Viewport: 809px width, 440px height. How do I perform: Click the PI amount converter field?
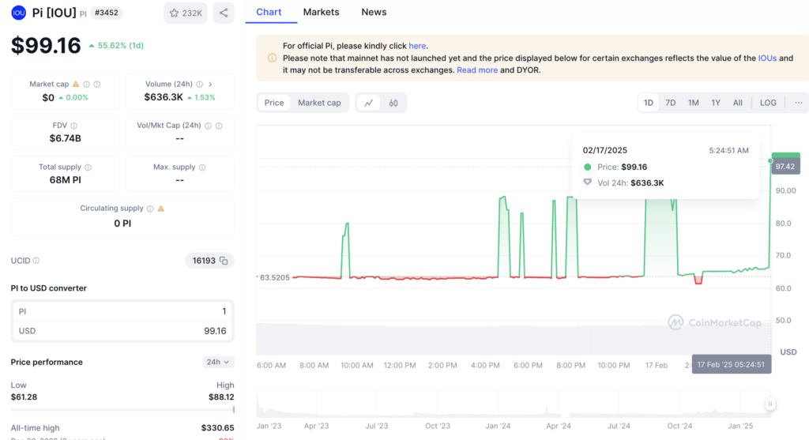point(122,311)
